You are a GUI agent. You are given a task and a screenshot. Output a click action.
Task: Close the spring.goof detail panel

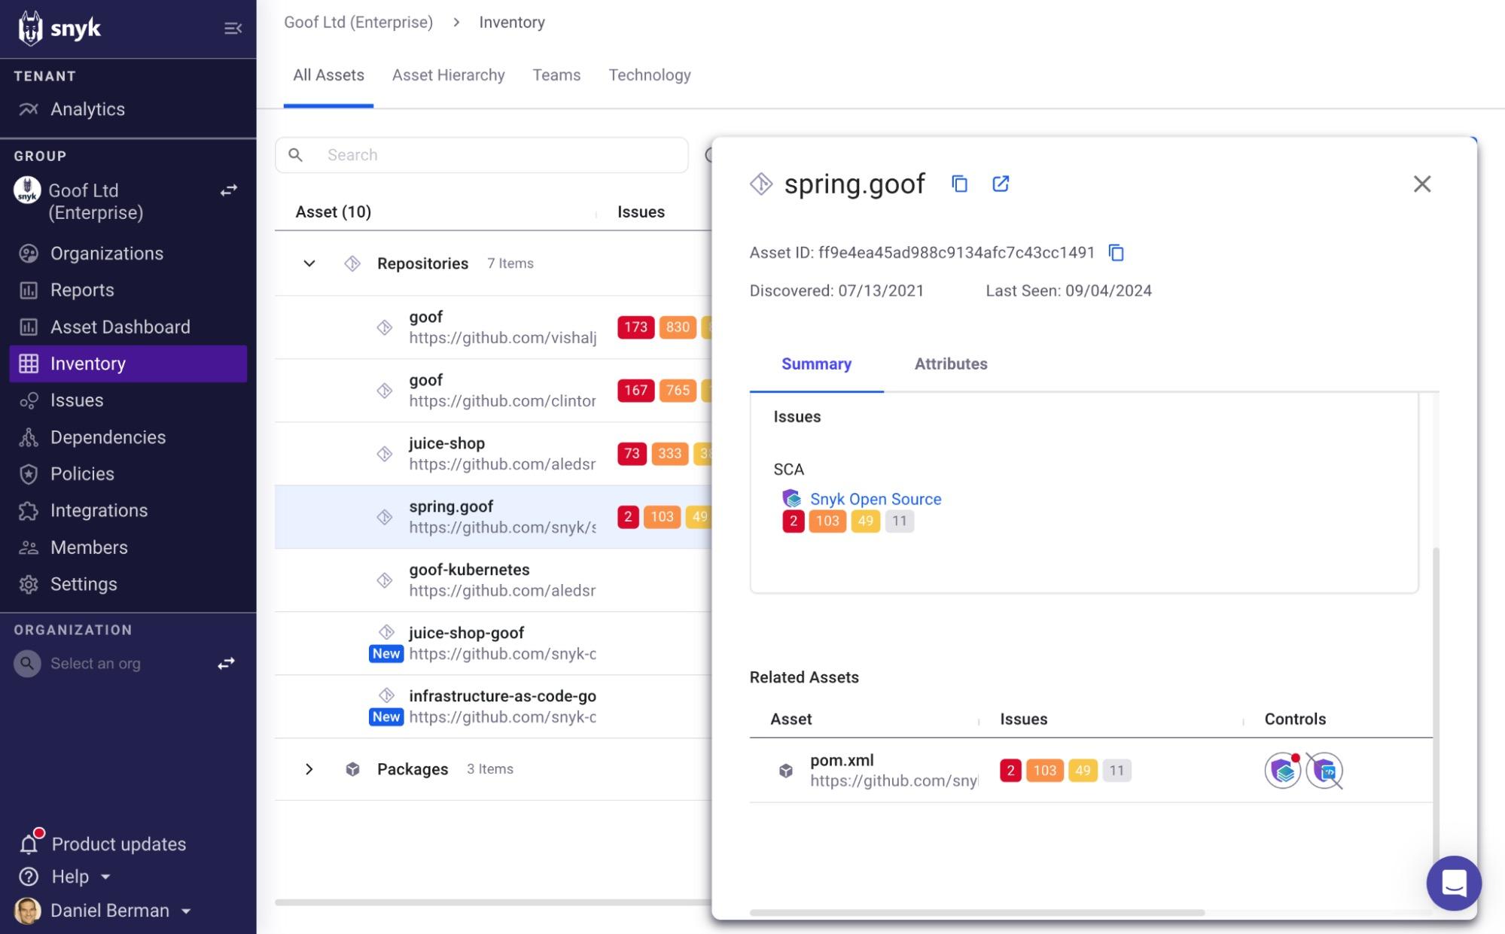[x=1422, y=184]
